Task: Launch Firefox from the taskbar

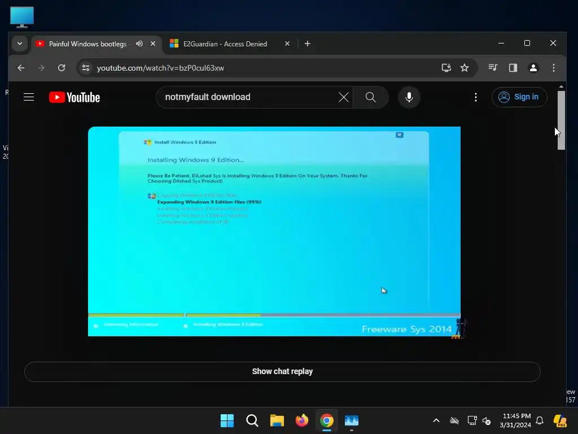Action: click(302, 420)
